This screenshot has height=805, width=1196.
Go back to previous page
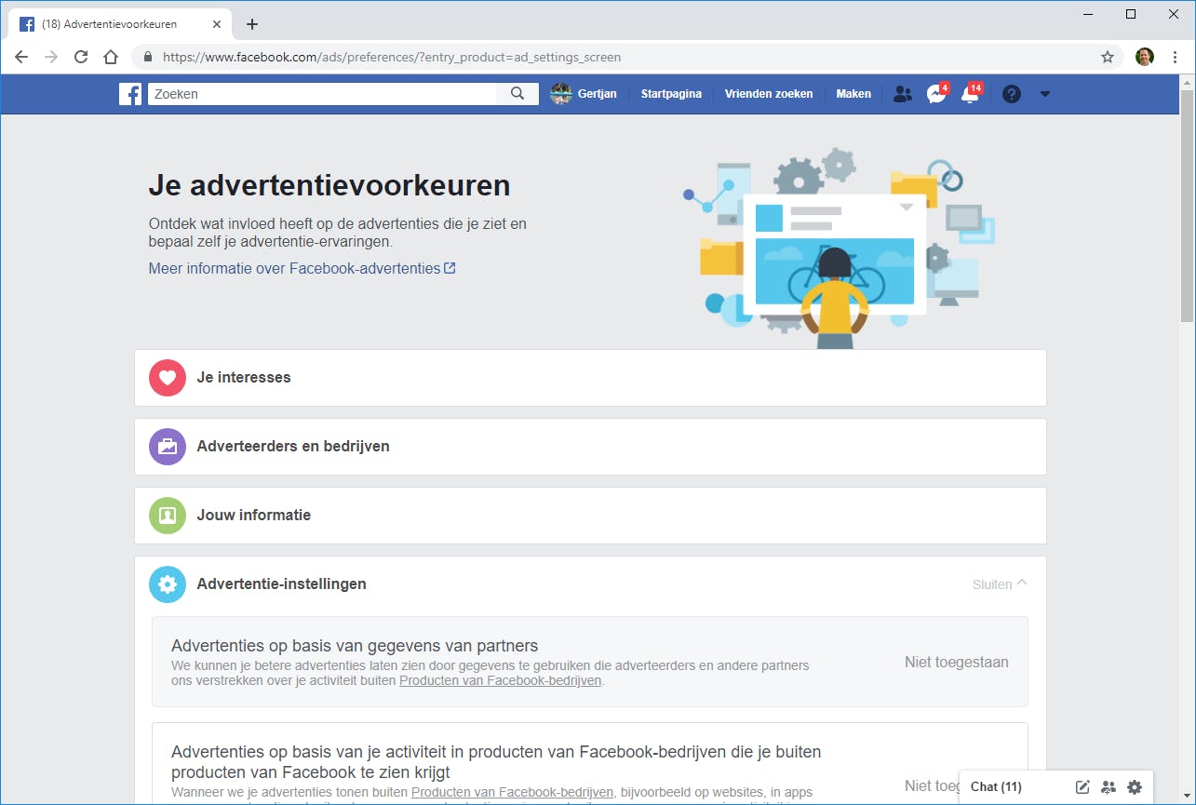coord(21,57)
